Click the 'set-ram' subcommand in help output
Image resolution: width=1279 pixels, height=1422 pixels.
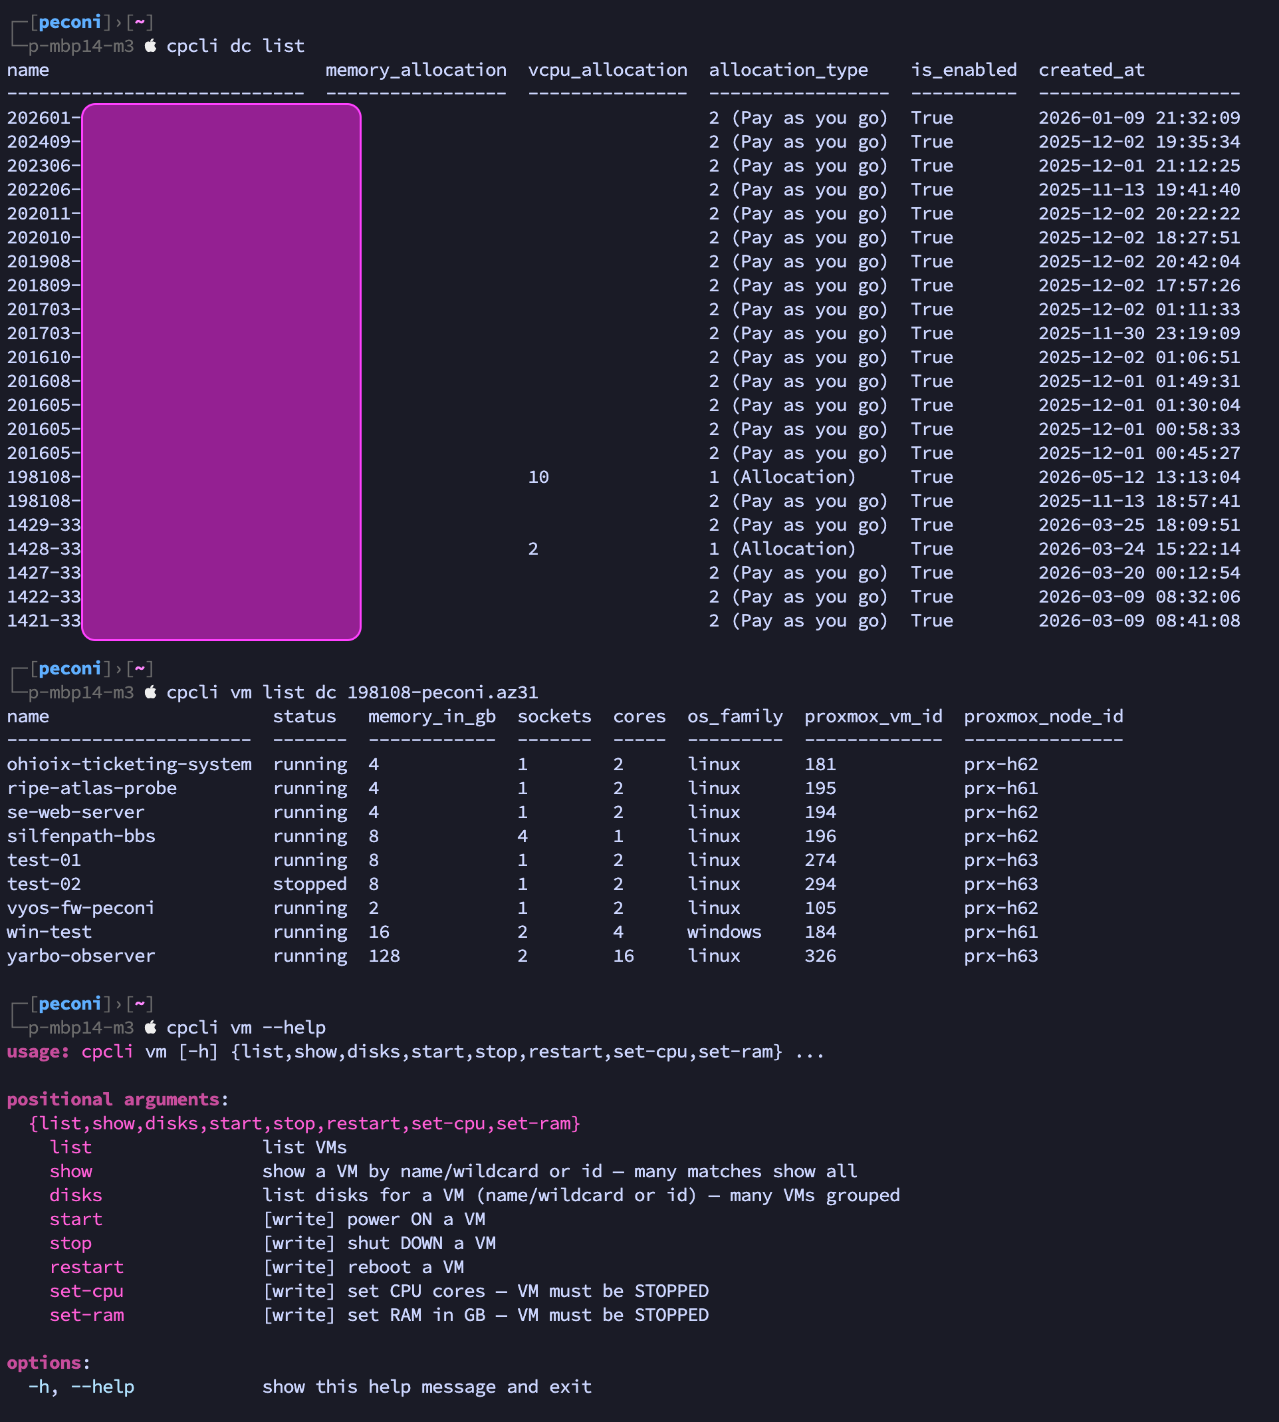[86, 1314]
